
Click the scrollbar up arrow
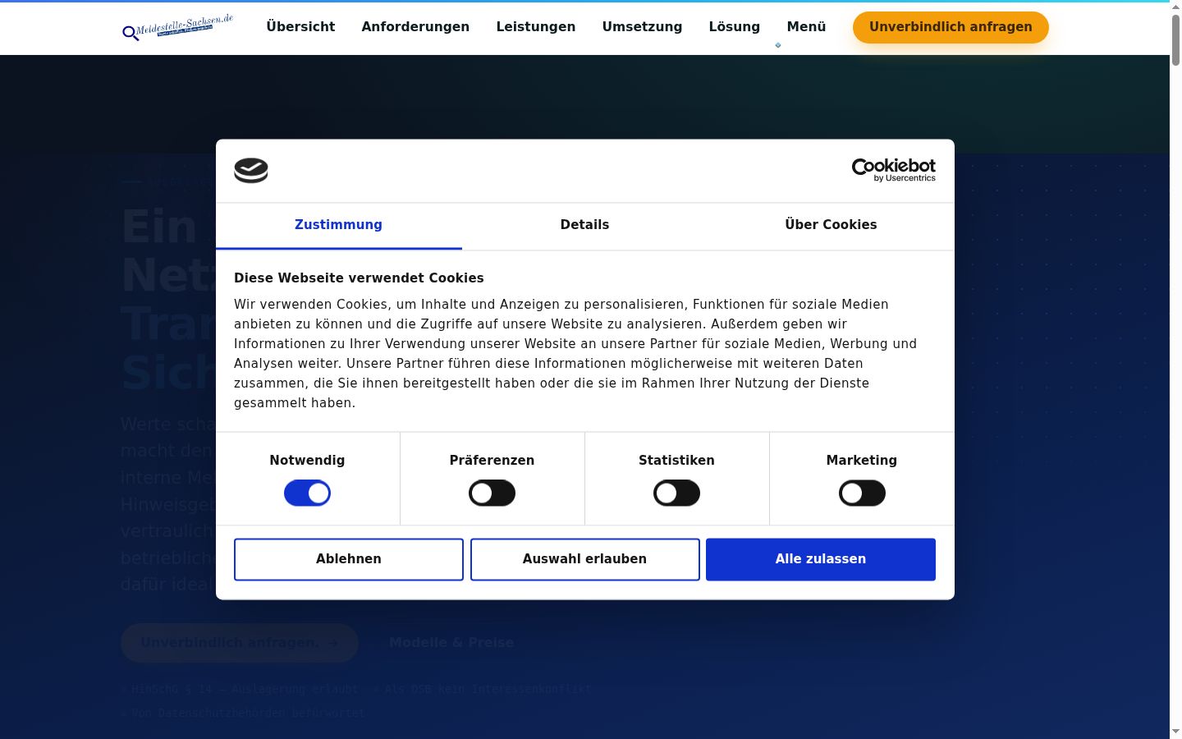coord(1175,6)
